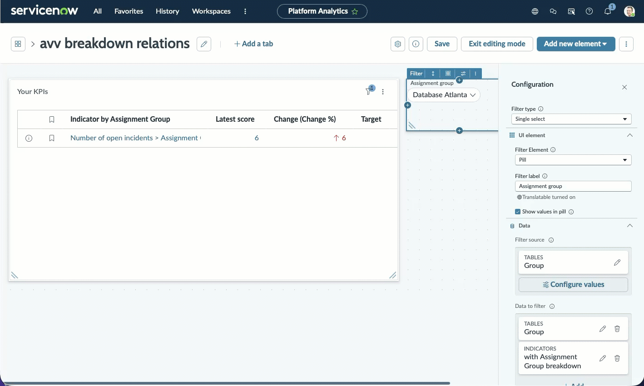Screen dimensions: 644x386
Task: Click the Filter widget select-container icon
Action: 448,74
